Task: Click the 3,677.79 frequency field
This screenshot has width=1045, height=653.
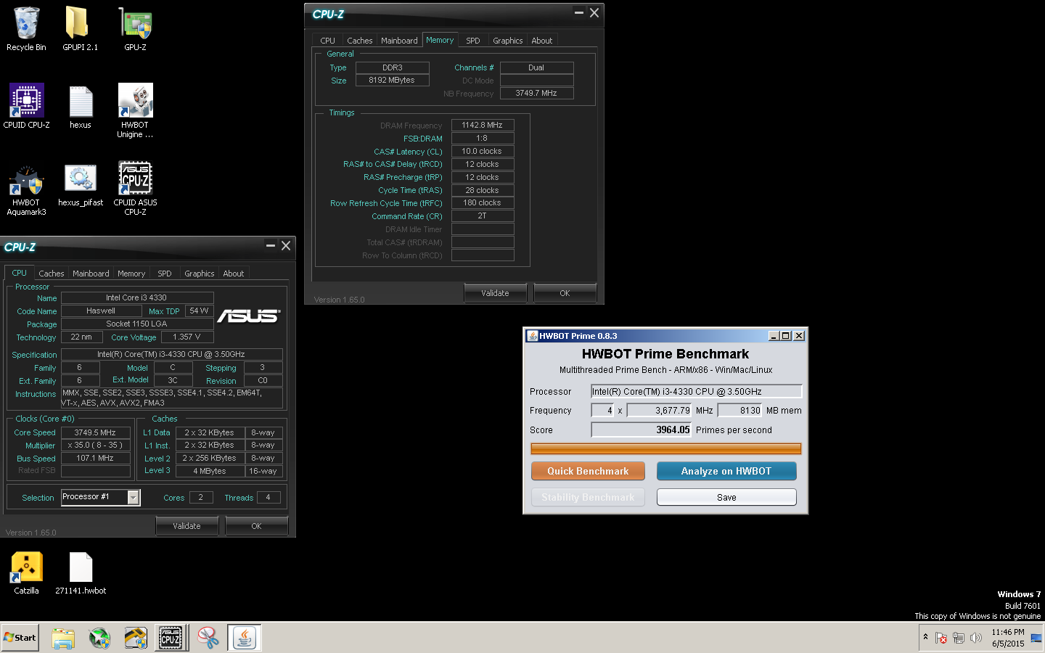Action: 660,410
